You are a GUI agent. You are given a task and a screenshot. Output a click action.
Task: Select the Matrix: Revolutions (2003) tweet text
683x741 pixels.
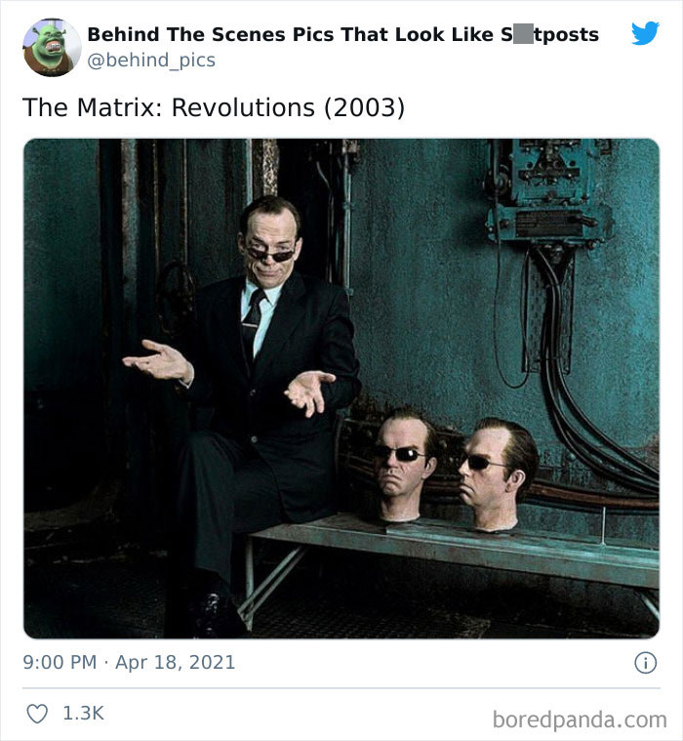(214, 107)
